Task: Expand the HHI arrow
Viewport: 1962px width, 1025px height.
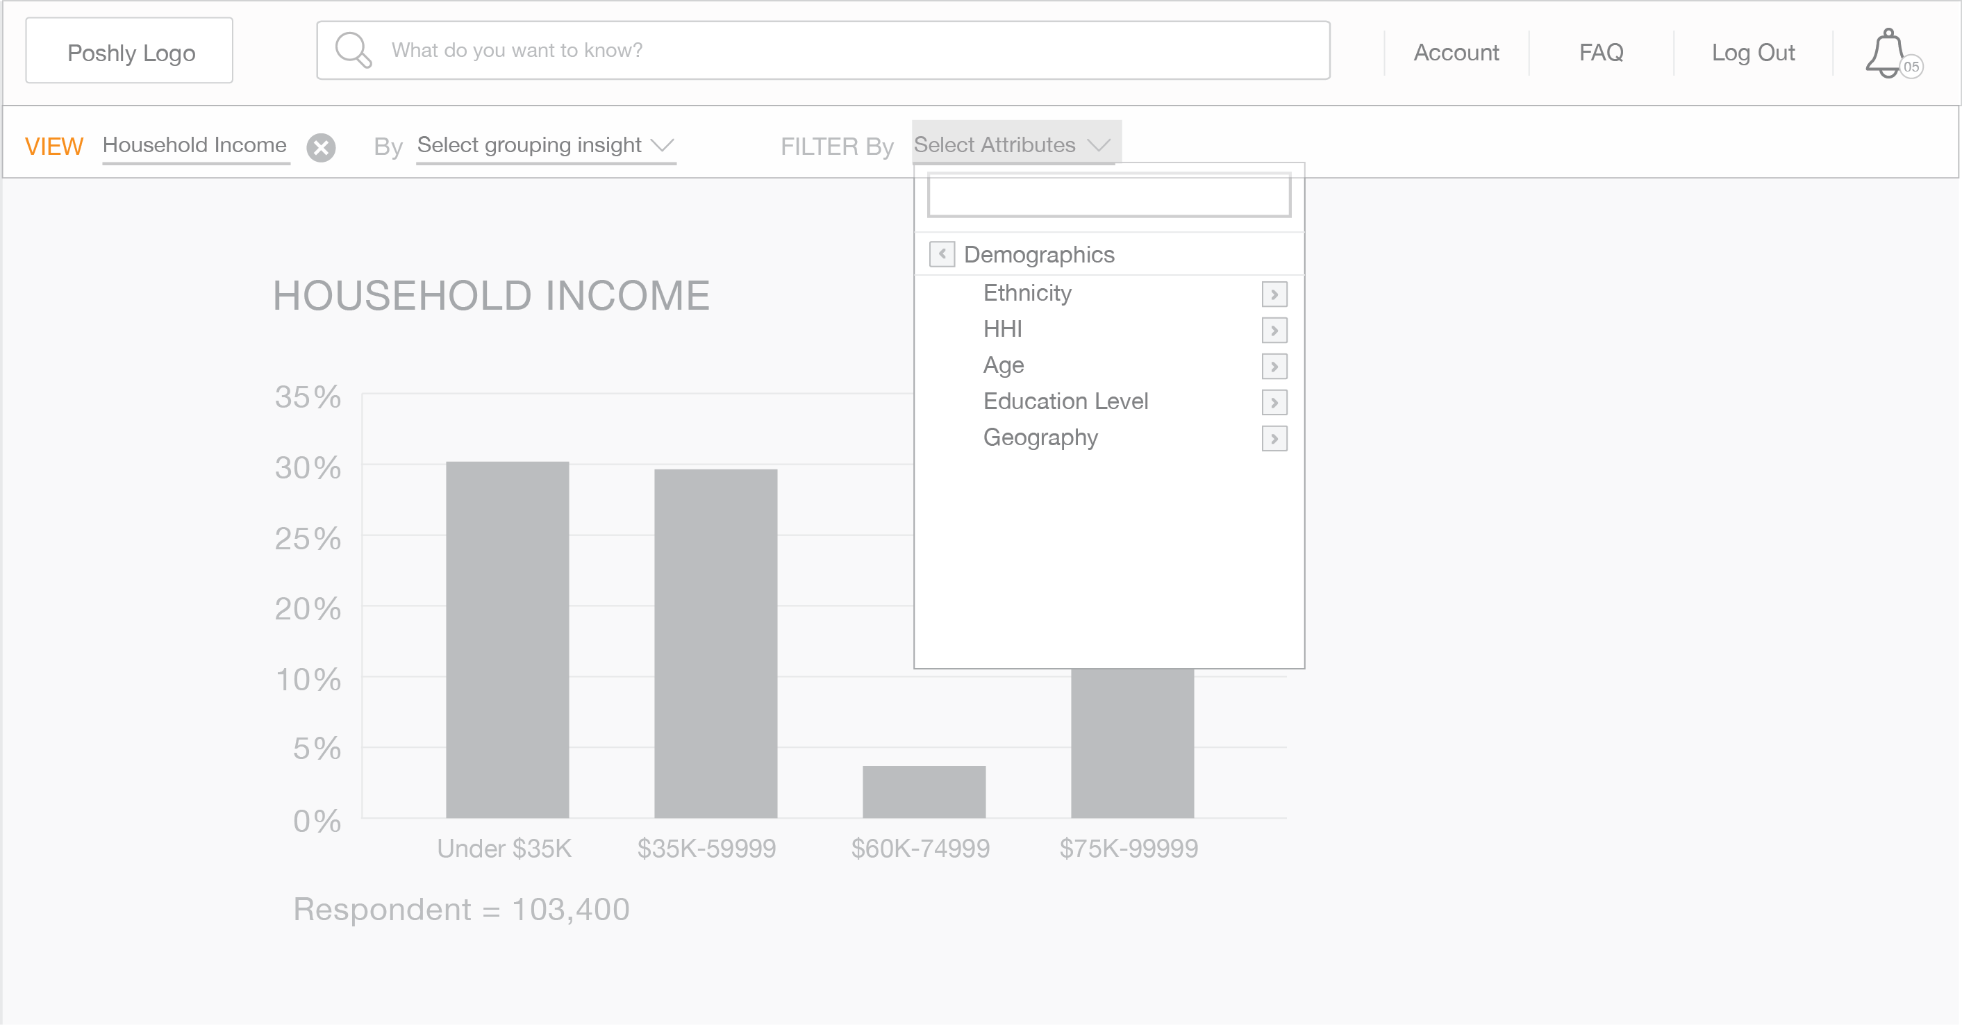Action: 1274,331
